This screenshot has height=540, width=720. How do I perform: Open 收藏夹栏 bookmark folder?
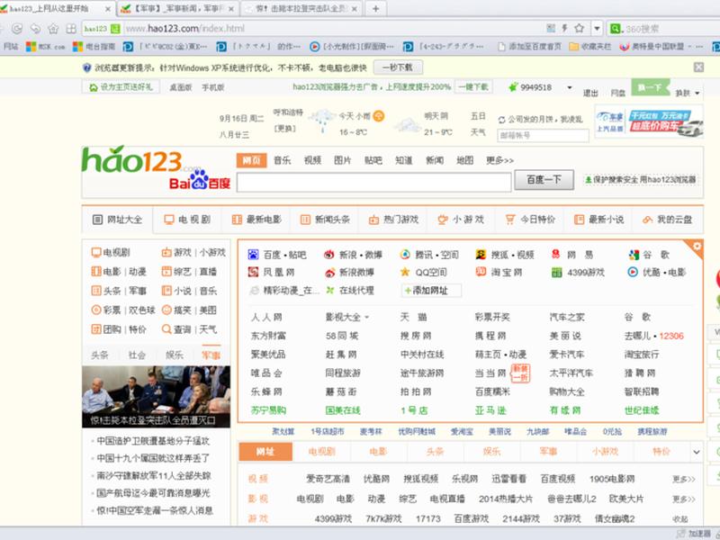tap(590, 47)
